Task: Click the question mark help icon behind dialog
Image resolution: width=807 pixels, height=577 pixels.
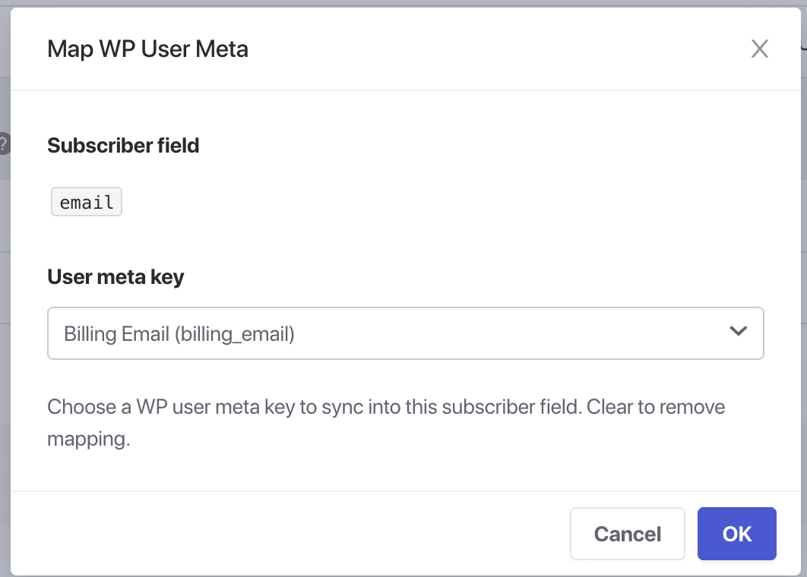Action: coord(4,143)
